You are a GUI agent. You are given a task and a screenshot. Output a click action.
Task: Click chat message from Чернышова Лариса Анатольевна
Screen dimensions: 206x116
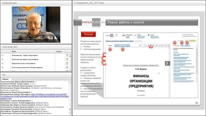point(25,105)
